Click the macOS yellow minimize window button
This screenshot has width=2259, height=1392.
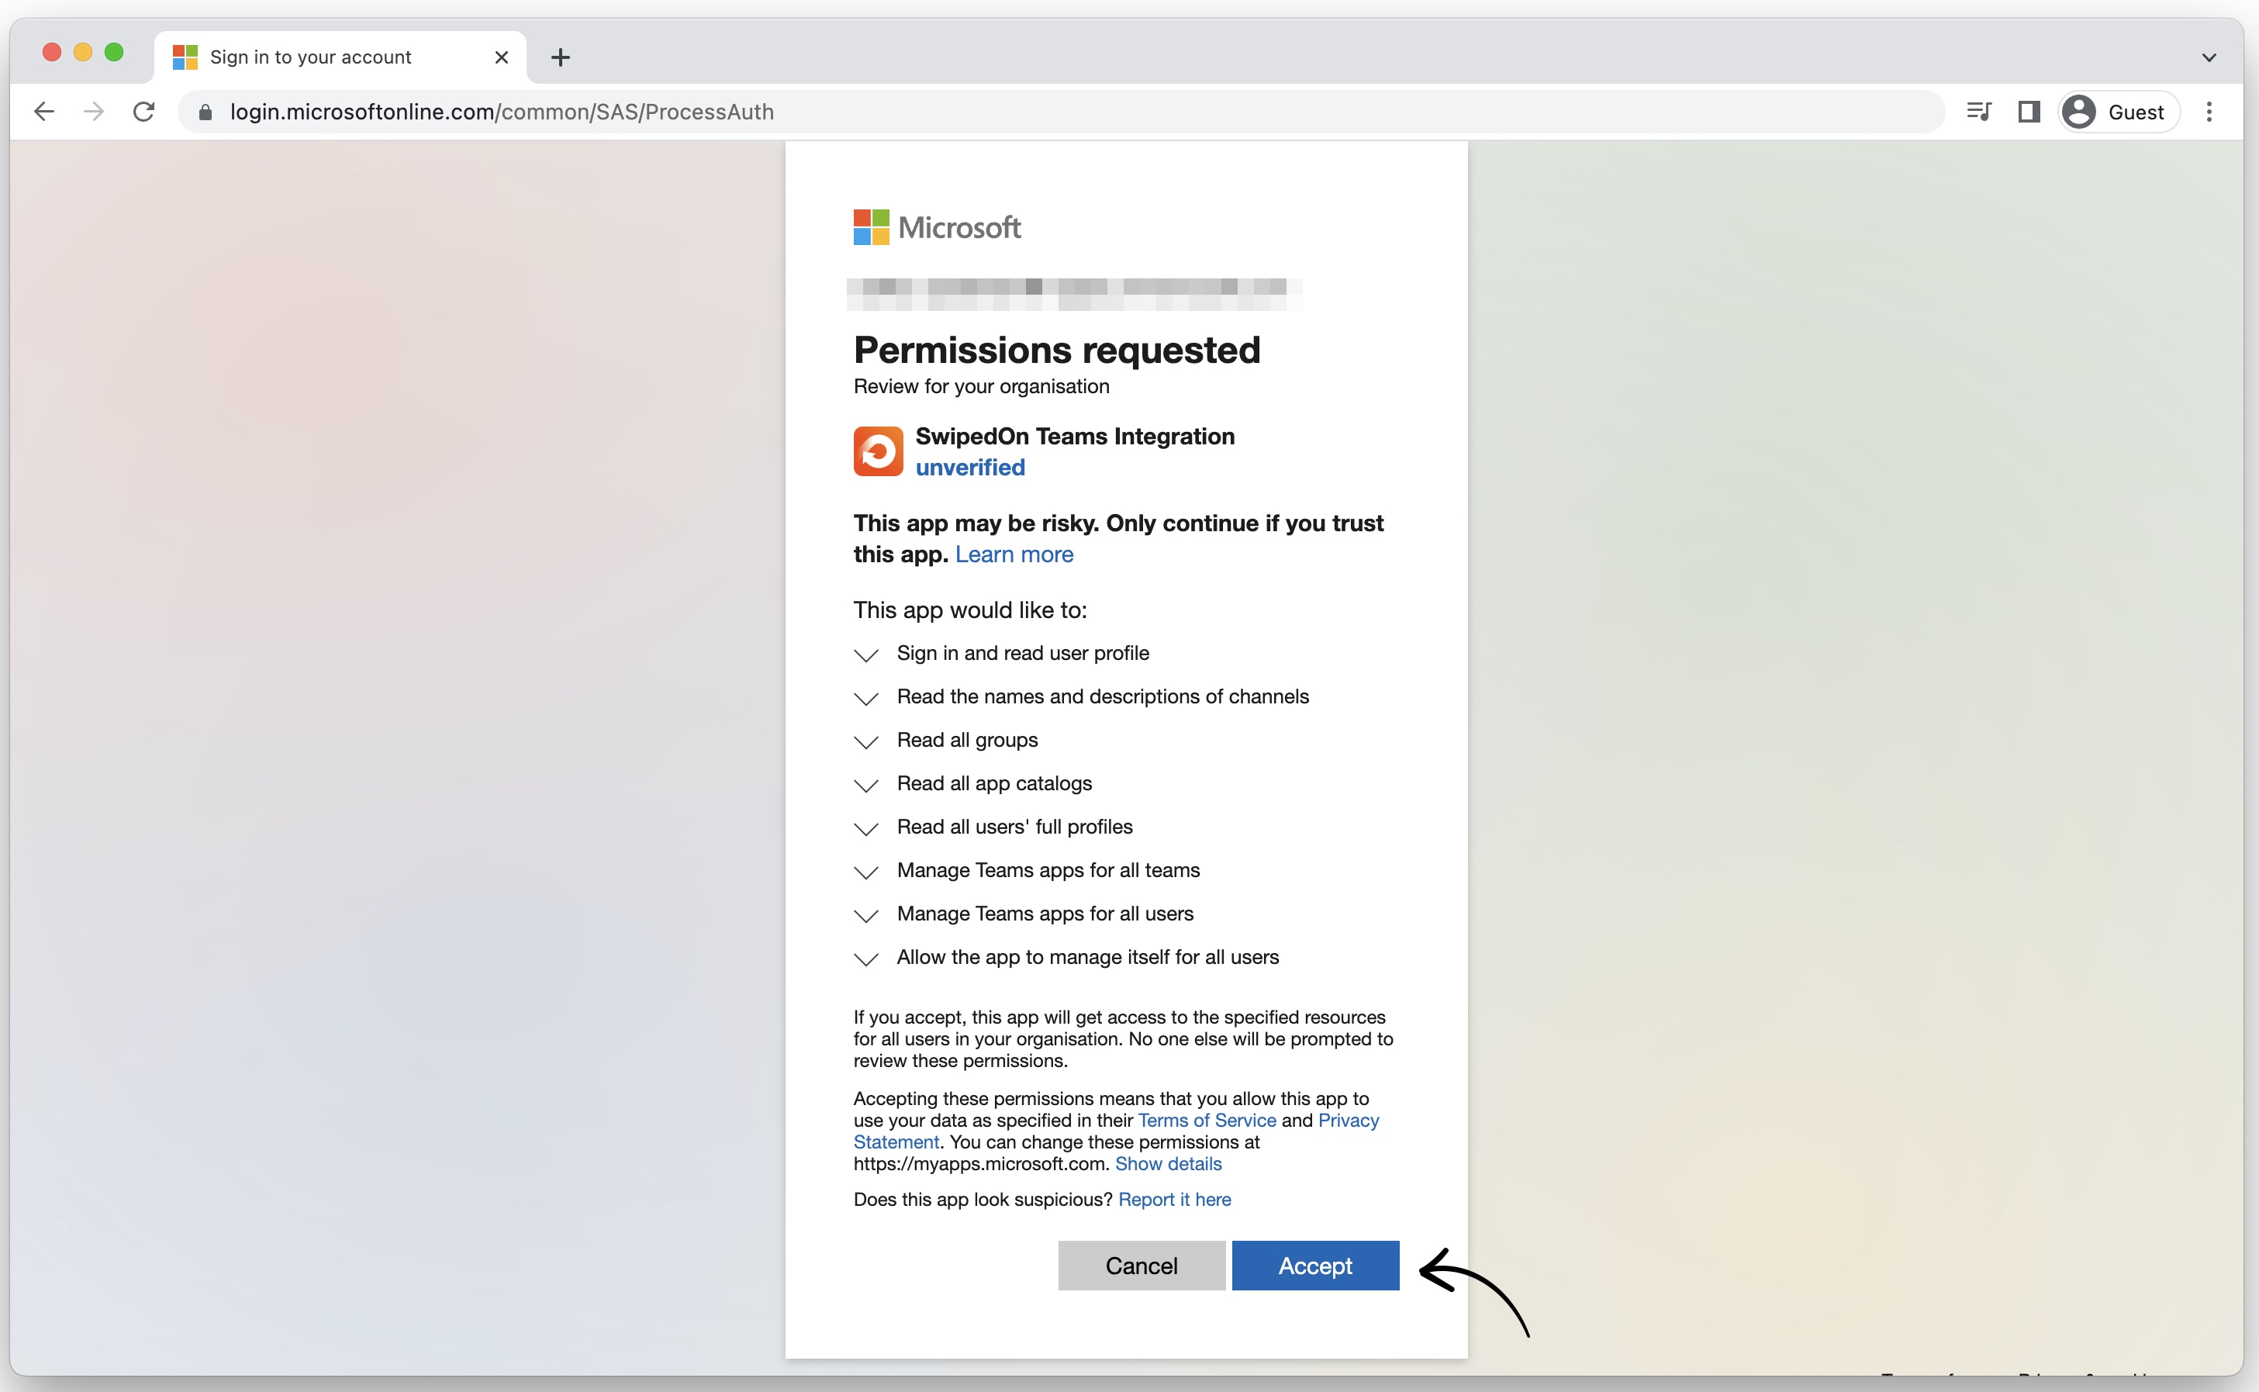click(83, 53)
